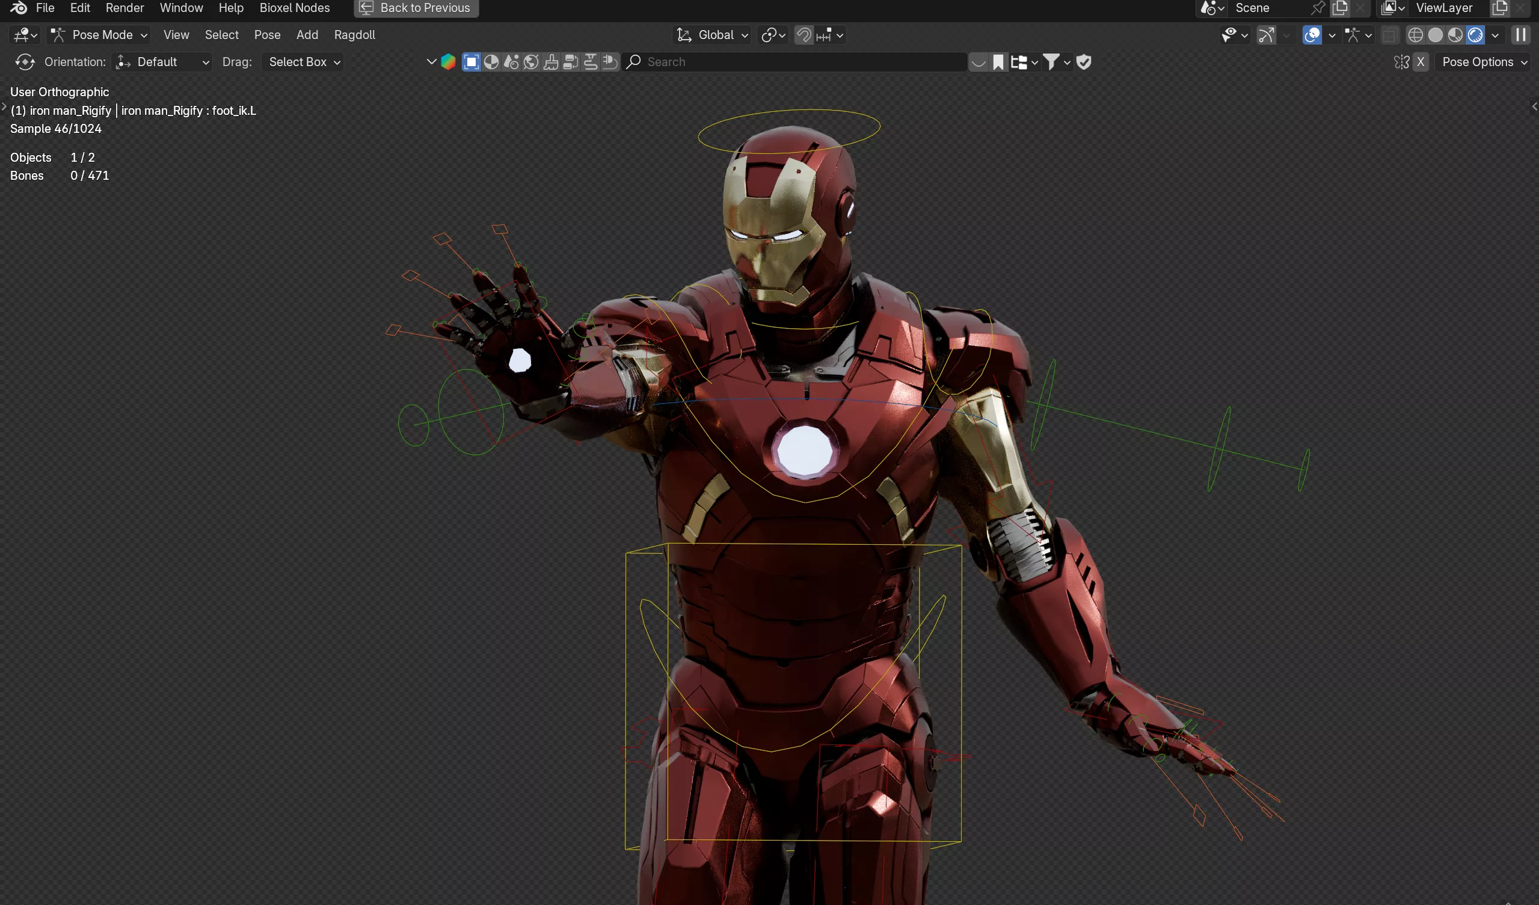Viewport: 1539px width, 905px height.
Task: Click the Scene name field
Action: pyautogui.click(x=1270, y=8)
